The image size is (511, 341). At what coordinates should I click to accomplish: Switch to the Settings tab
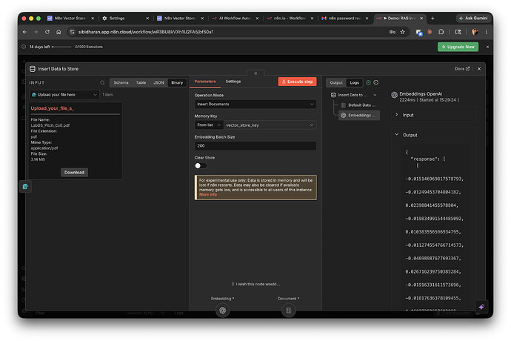[x=233, y=82]
